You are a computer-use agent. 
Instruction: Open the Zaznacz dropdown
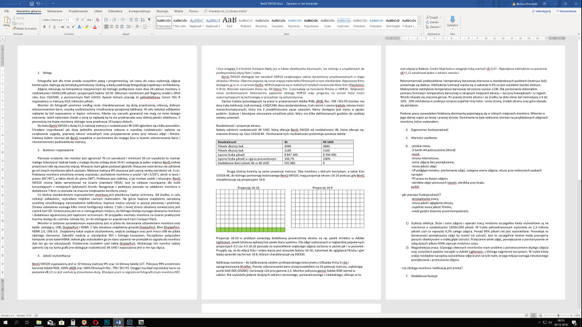tap(434, 27)
